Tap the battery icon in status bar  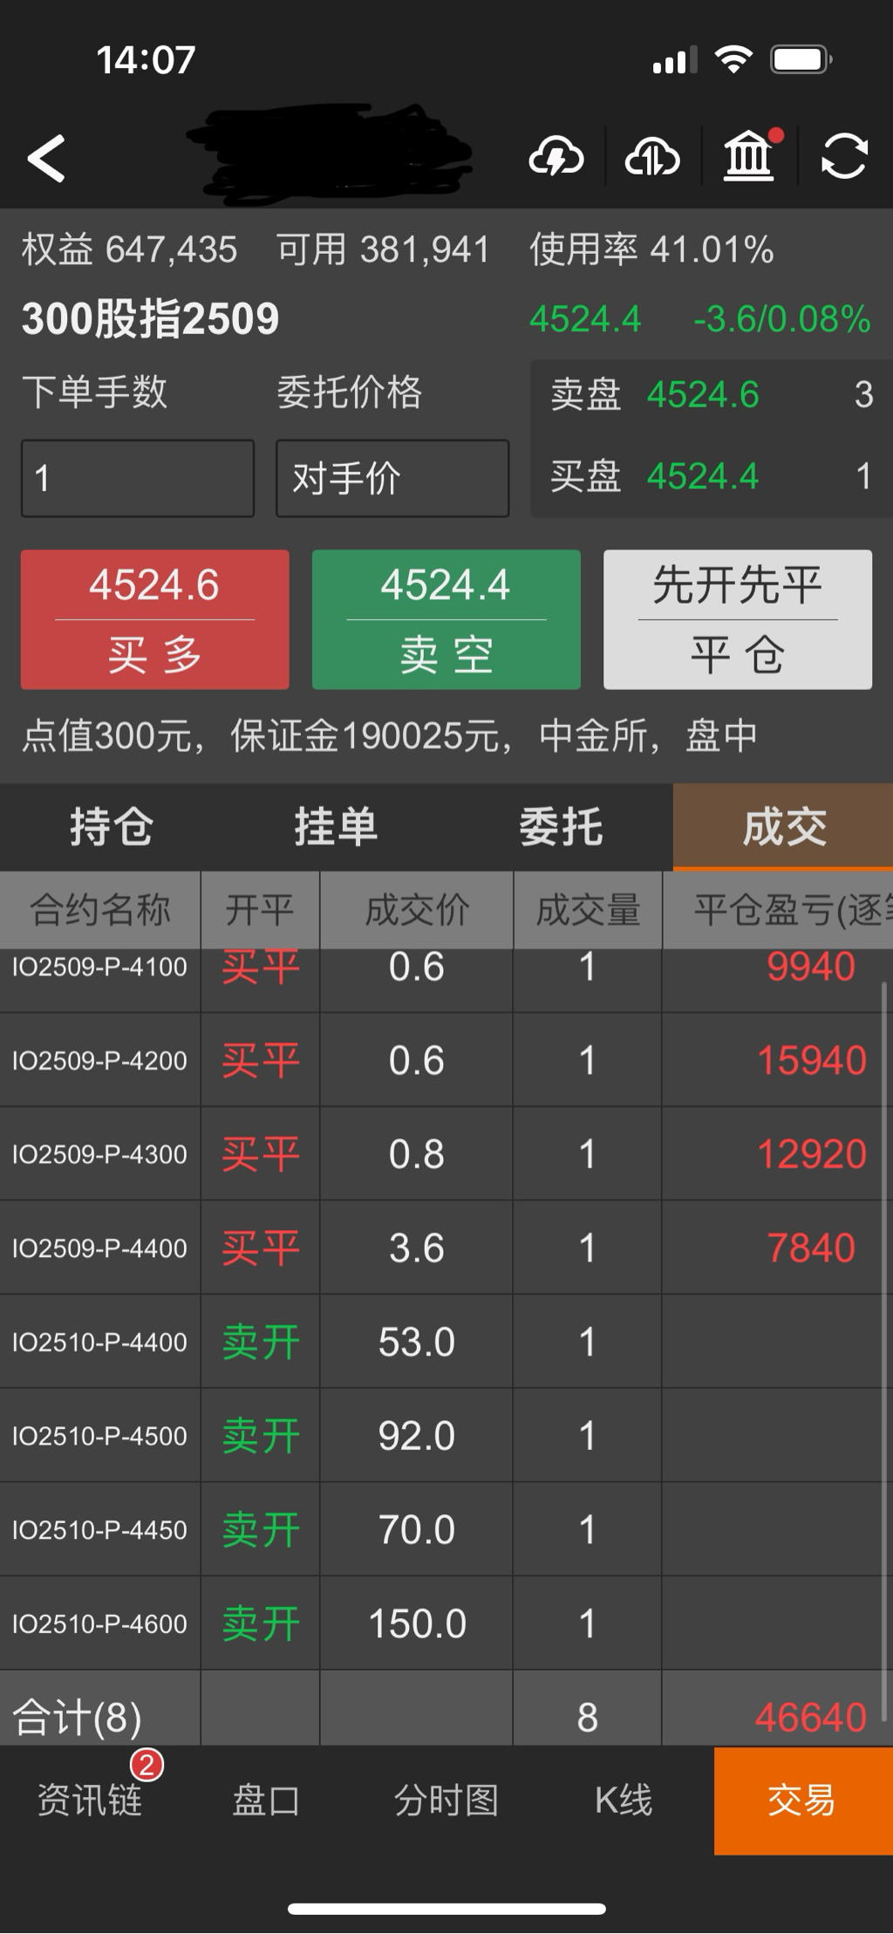(801, 60)
